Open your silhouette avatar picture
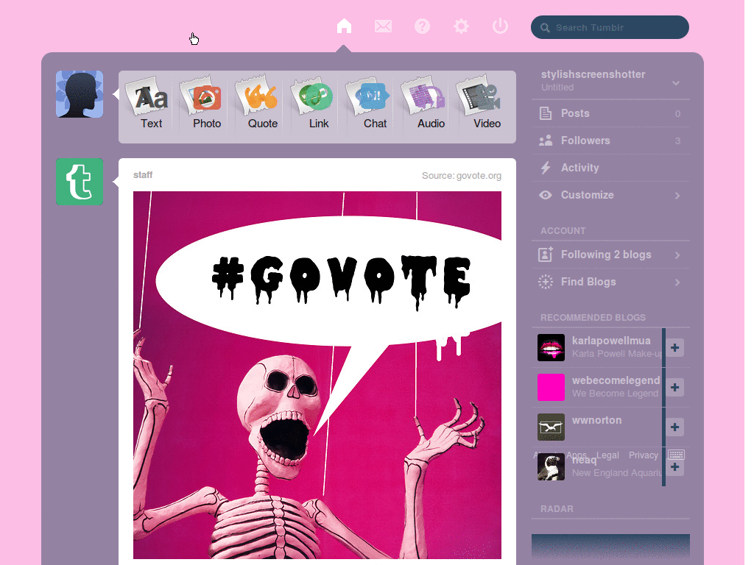Screen dimensions: 754x565 pos(80,94)
